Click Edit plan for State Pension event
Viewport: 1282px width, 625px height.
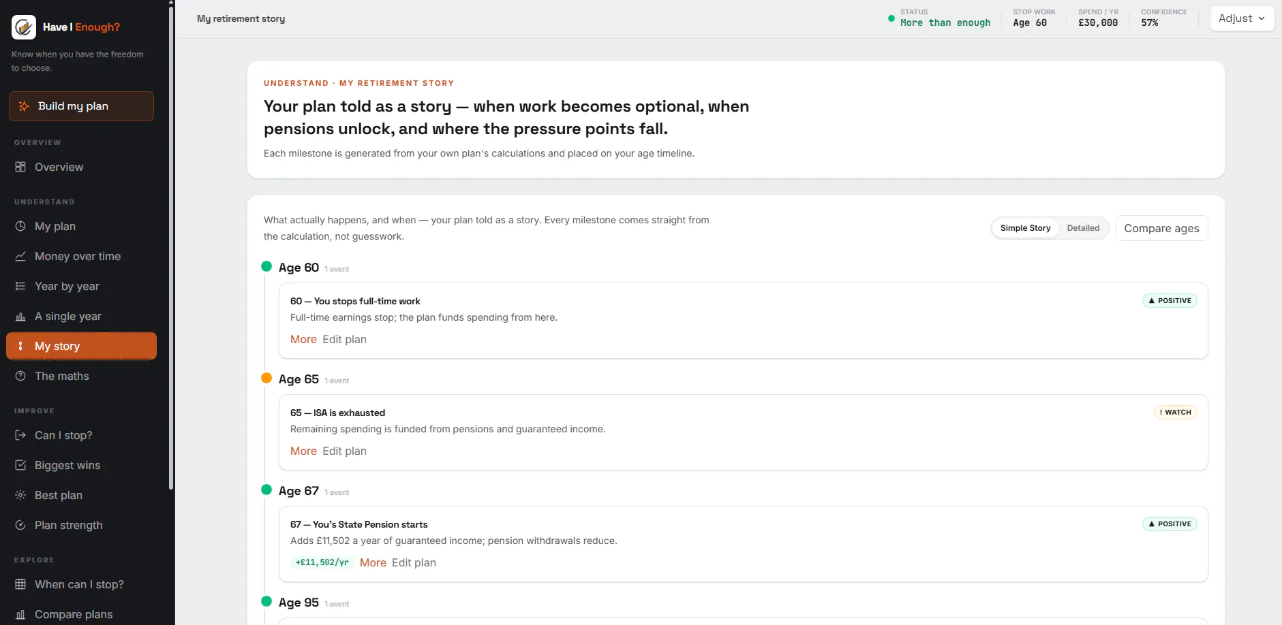414,562
